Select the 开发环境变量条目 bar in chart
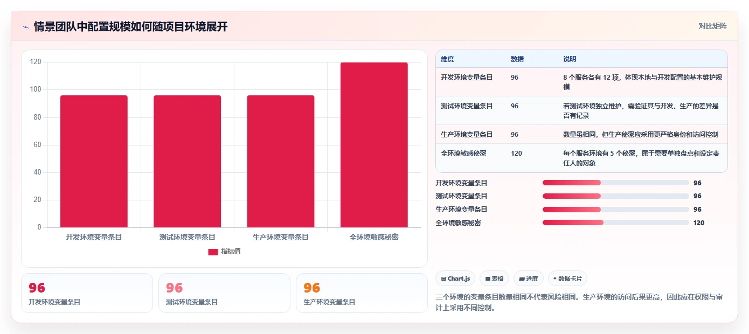749x334 pixels. pos(94,162)
